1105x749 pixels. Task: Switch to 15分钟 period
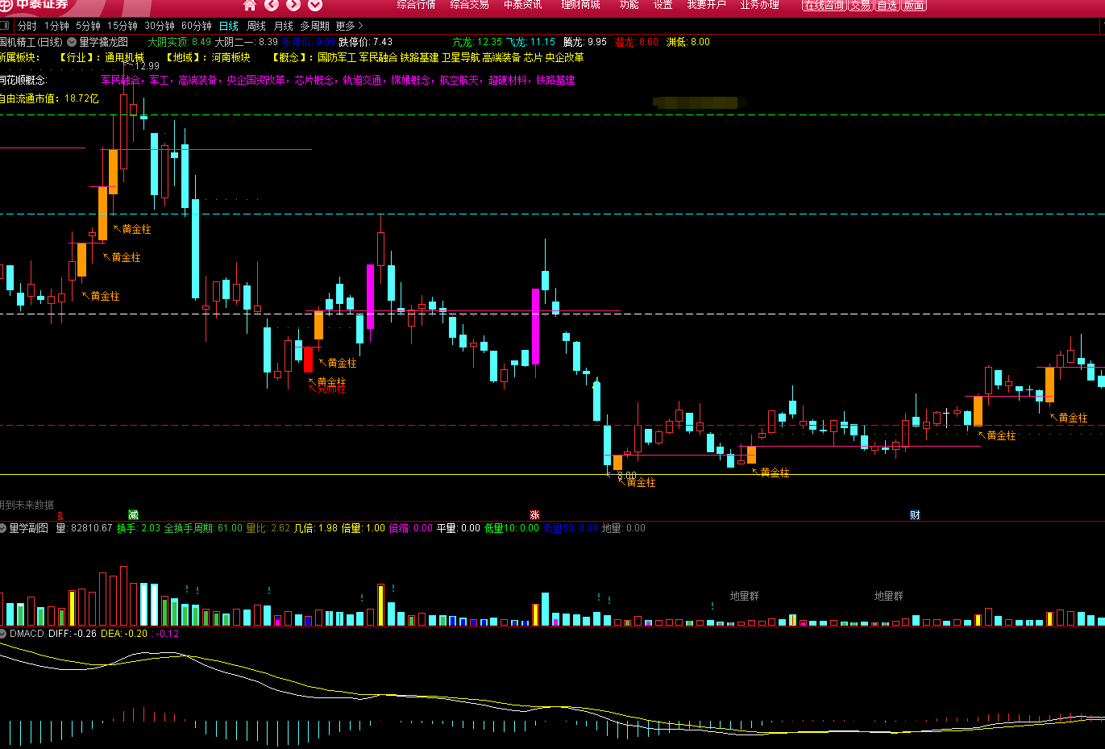123,26
